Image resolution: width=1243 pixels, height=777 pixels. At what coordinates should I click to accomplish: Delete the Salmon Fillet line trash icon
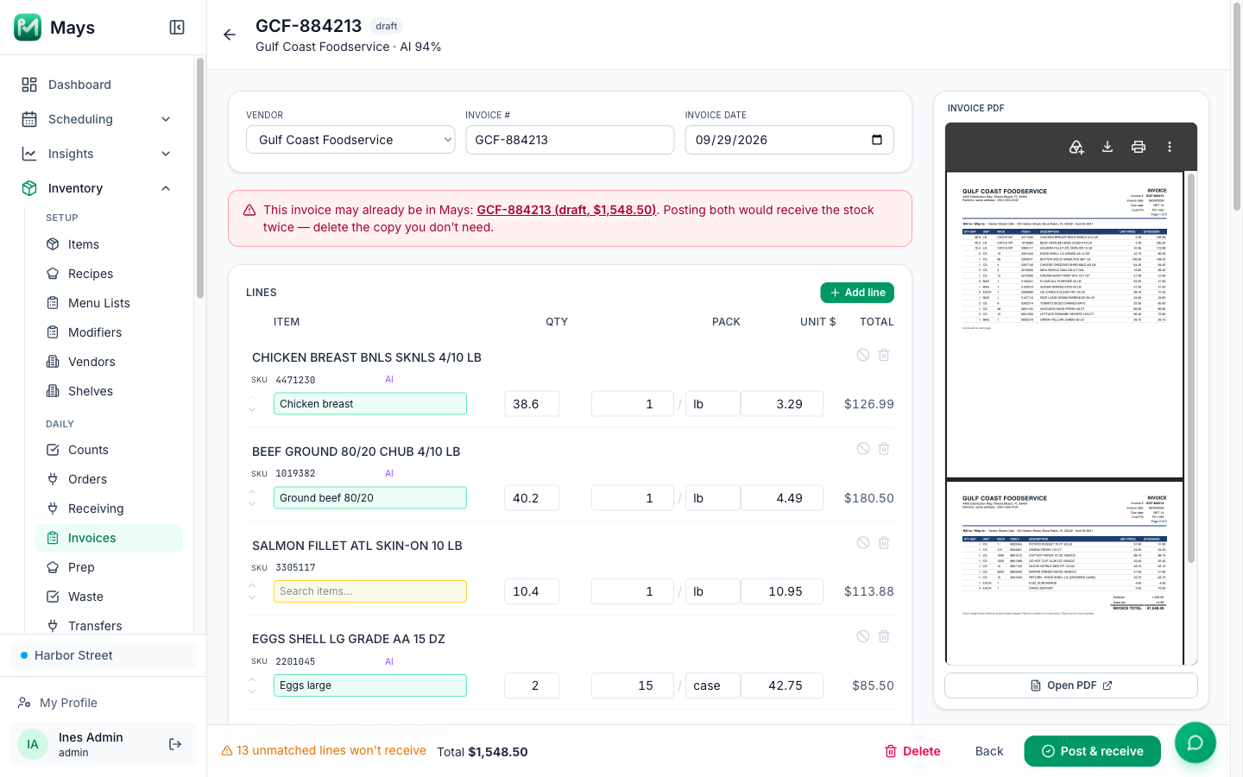[x=884, y=543]
